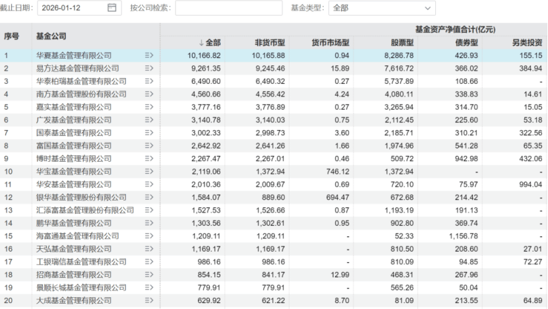Open the detail icon for 南方基金管理股份有限公司
548x309 pixels.
148,94
